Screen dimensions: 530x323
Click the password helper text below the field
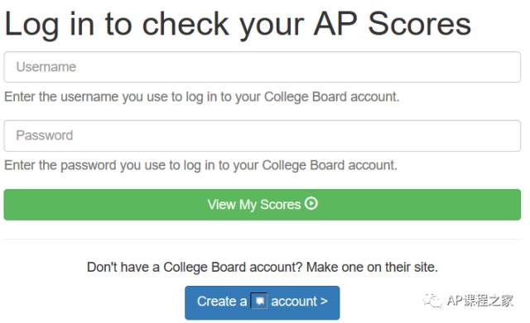point(200,165)
